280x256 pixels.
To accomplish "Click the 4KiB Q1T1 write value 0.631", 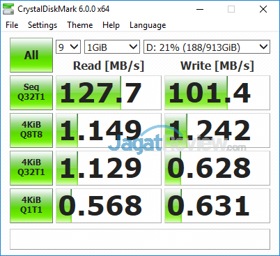I will [217, 206].
